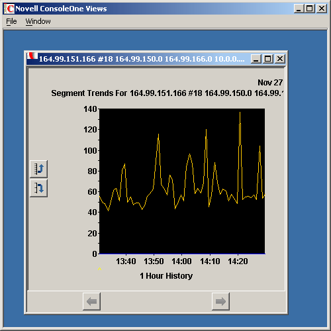Viewport: 331px width, 331px height.
Task: Click the yellow caret marker below the chart
Action: click(x=99, y=269)
